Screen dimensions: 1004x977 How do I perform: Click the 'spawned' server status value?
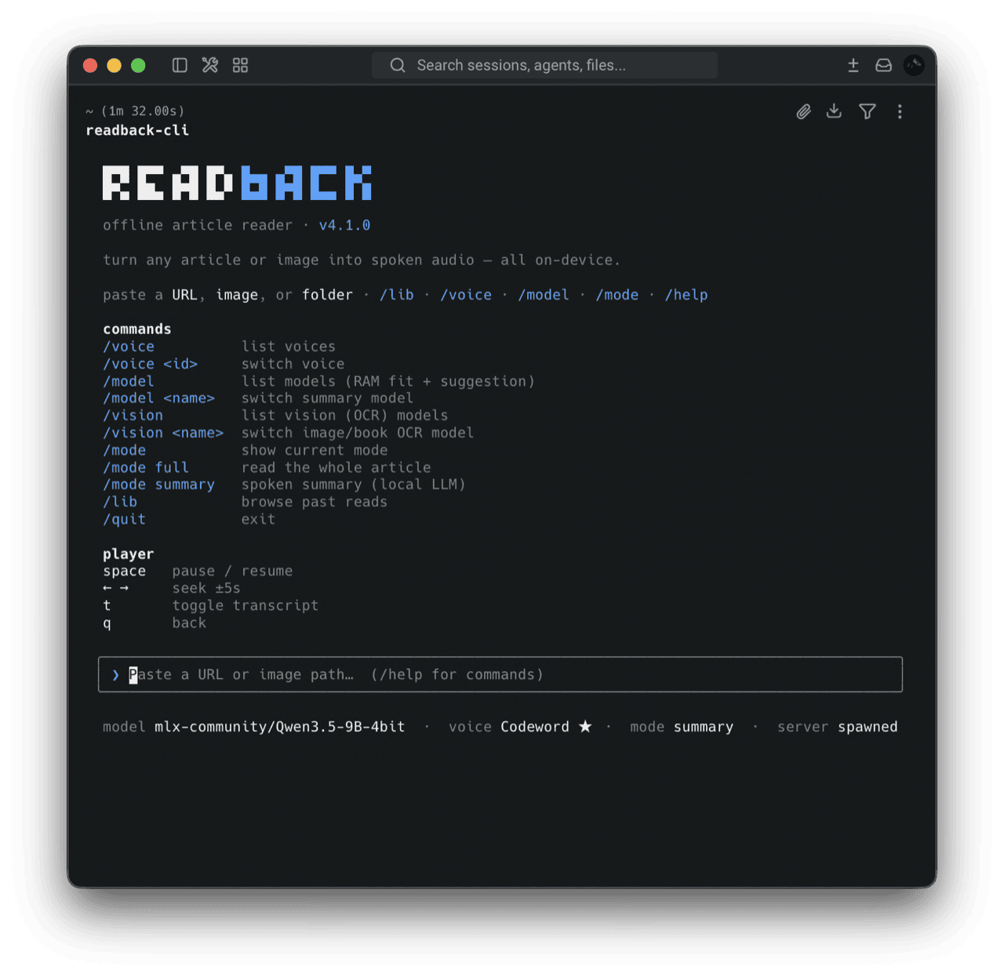tap(868, 727)
